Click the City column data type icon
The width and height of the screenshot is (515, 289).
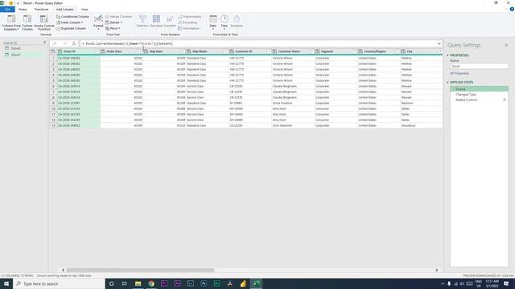403,51
